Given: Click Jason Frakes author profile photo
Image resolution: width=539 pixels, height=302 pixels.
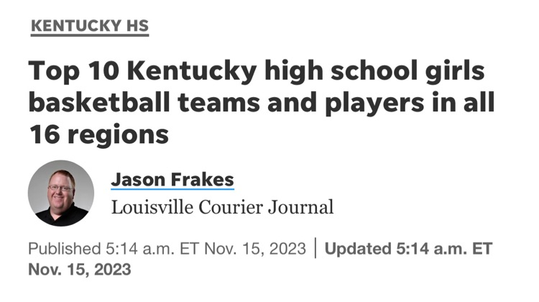Looking at the screenshot, I should (61, 193).
